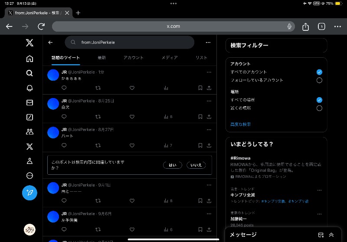This screenshot has width=347, height=242.
Task: Like the 1分 post
Action: pos(132,88)
